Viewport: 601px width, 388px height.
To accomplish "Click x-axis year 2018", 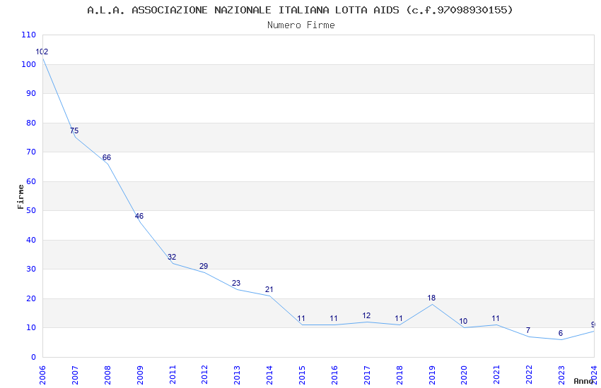I will 399,375.
